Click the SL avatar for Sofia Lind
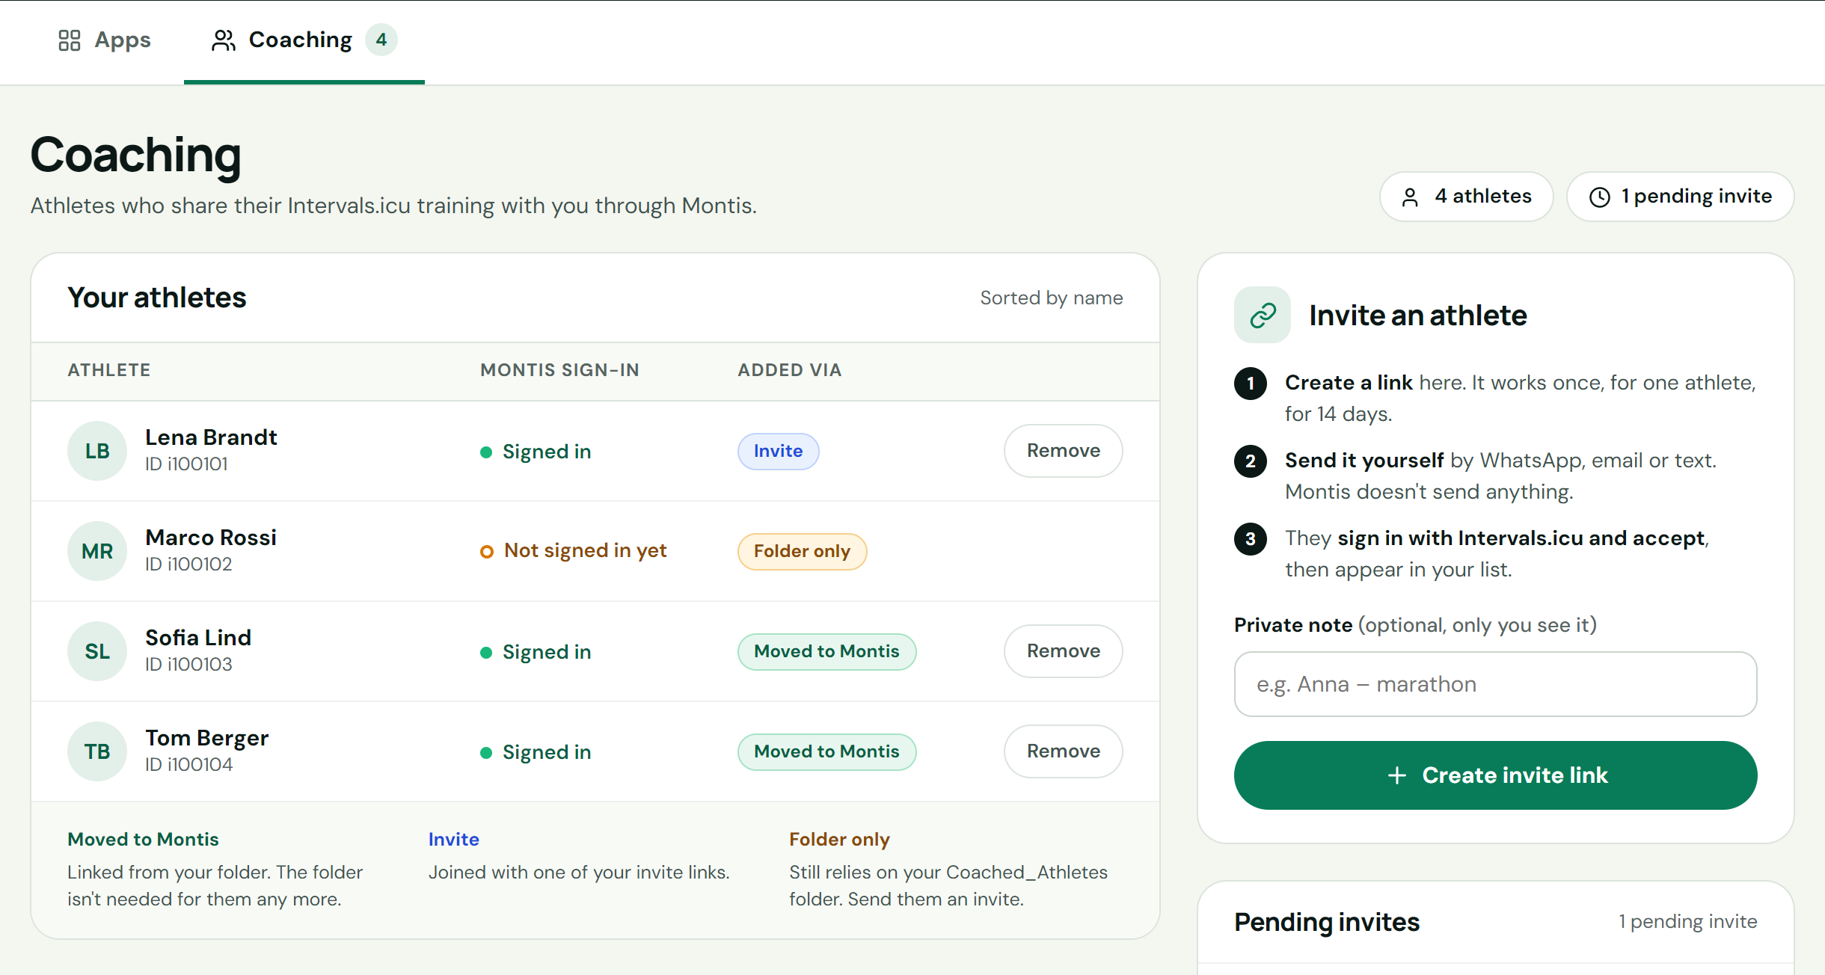Screen dimensions: 1825x975 [97, 651]
